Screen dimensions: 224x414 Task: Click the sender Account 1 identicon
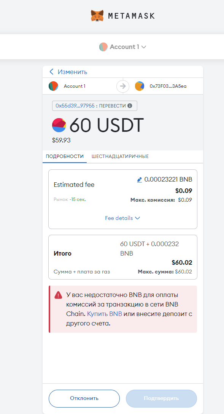[53, 86]
